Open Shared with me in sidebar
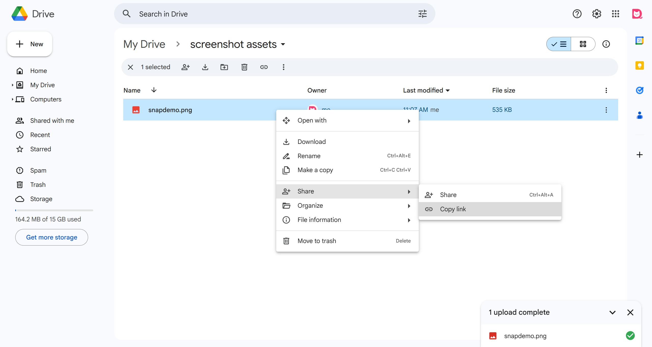Viewport: 652px width, 347px height. click(52, 120)
